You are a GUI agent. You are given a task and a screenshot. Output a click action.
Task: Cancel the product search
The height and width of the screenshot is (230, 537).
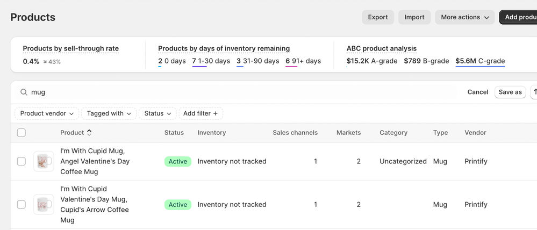[478, 92]
